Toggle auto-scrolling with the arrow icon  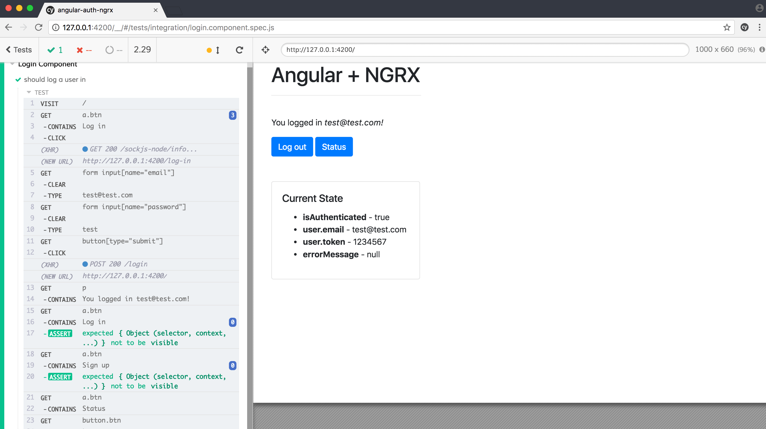point(218,50)
